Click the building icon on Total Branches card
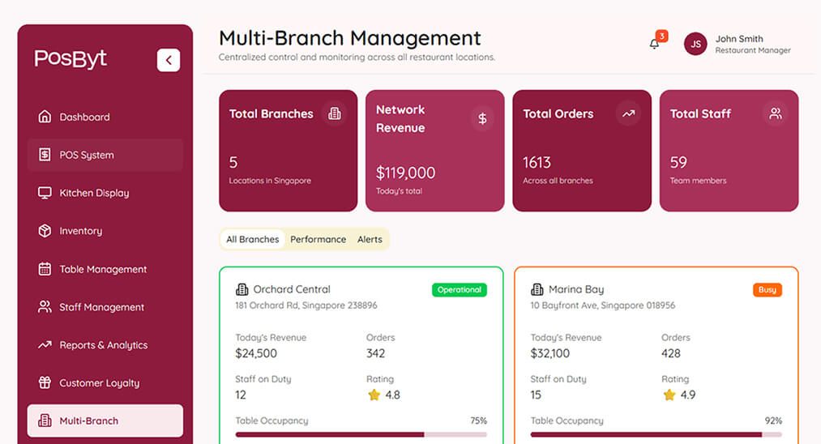Screen dimensions: 821x444 coord(334,114)
